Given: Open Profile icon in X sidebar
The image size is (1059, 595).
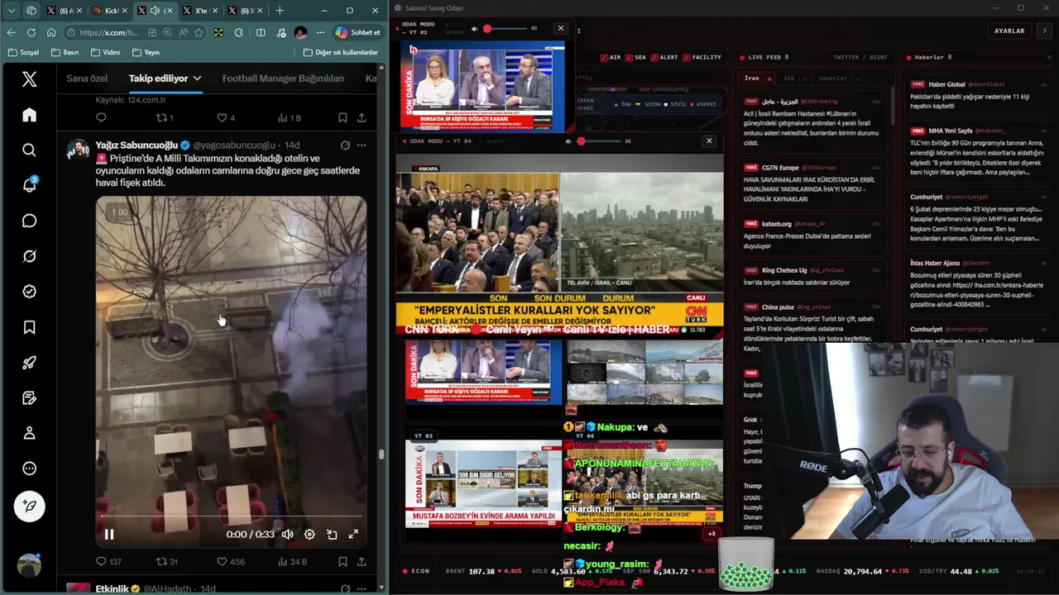Looking at the screenshot, I should pyautogui.click(x=29, y=433).
